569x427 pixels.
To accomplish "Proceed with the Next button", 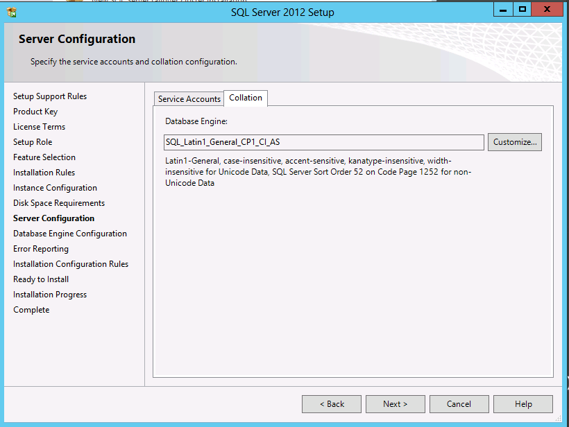I will tap(396, 404).
